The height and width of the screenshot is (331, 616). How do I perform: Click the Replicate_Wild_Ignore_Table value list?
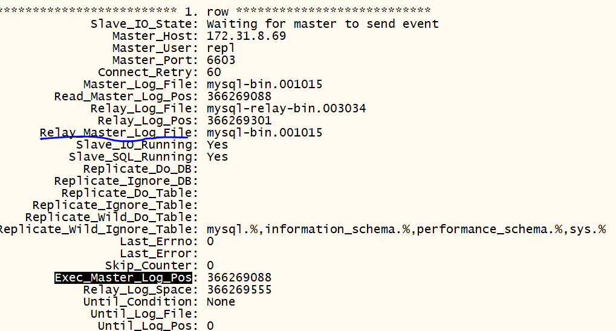pyautogui.click(x=406, y=230)
